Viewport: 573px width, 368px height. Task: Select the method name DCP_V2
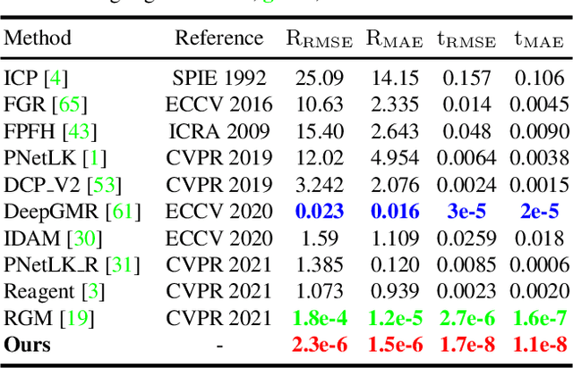pyautogui.click(x=42, y=185)
